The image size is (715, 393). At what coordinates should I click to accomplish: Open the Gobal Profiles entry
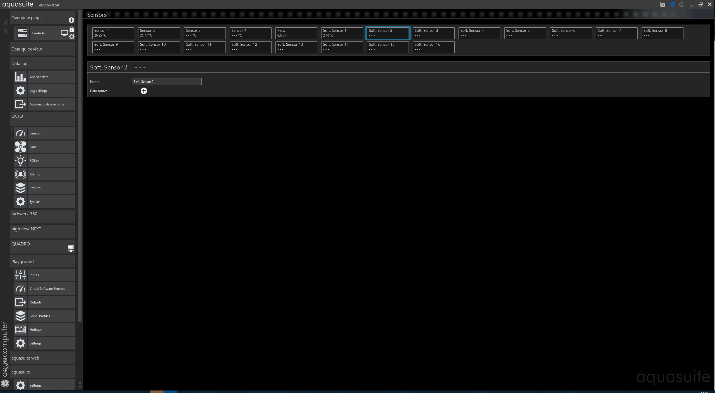(x=52, y=316)
